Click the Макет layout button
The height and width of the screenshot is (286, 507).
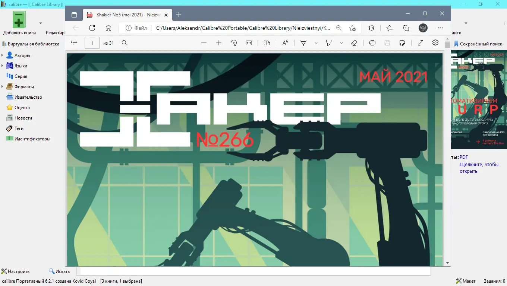tap(466, 281)
